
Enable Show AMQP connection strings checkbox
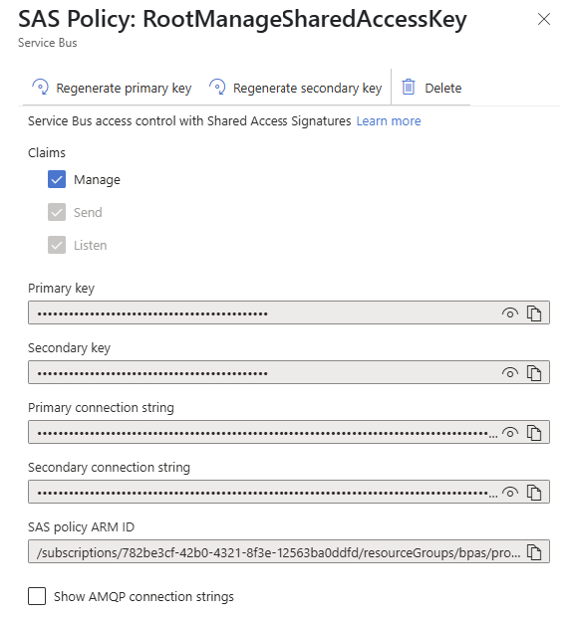pos(37,596)
